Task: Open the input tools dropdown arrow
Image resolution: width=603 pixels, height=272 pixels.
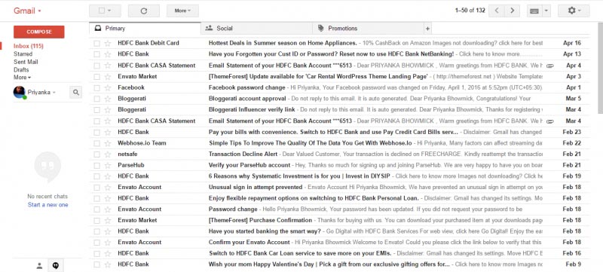Action: [x=546, y=11]
